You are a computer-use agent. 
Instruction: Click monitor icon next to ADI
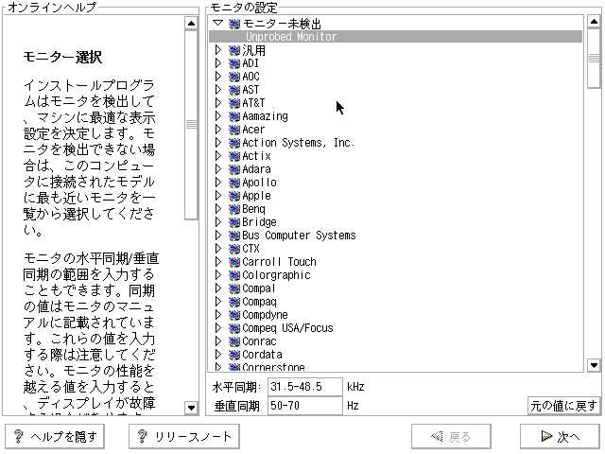[x=234, y=63]
